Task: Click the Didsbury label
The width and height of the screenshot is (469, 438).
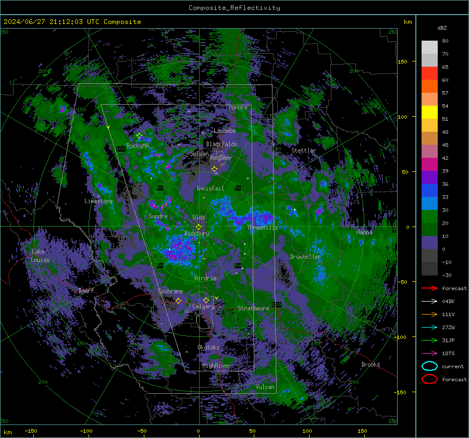Action: (x=197, y=233)
